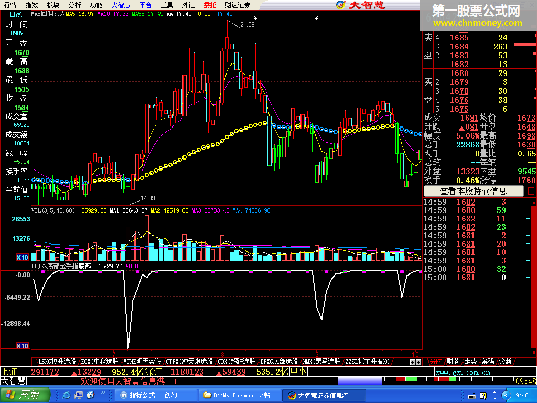This screenshot has height=403, width=537.
Task: Open the 委托 trading menu
Action: (210, 5)
